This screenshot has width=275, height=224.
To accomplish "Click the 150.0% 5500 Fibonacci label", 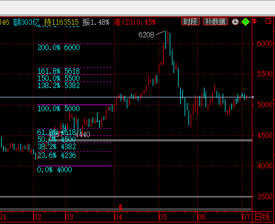I will 58,78.
